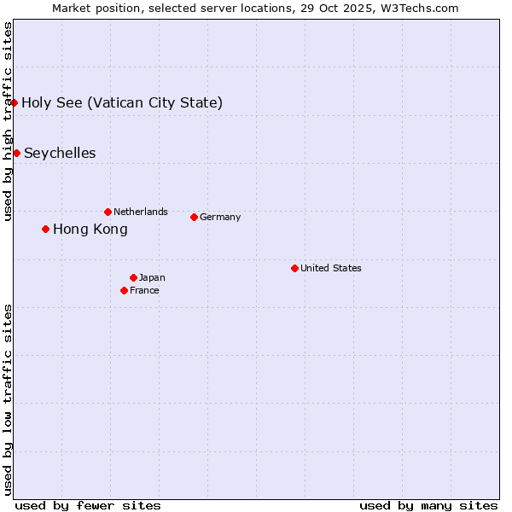
Task: Select the 'used by high traffic sites' axis label
Action: pyautogui.click(x=8, y=121)
